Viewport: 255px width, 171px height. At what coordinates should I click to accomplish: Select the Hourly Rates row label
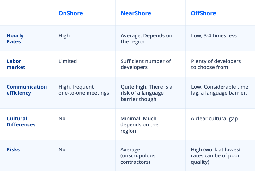pyautogui.click(x=15, y=38)
